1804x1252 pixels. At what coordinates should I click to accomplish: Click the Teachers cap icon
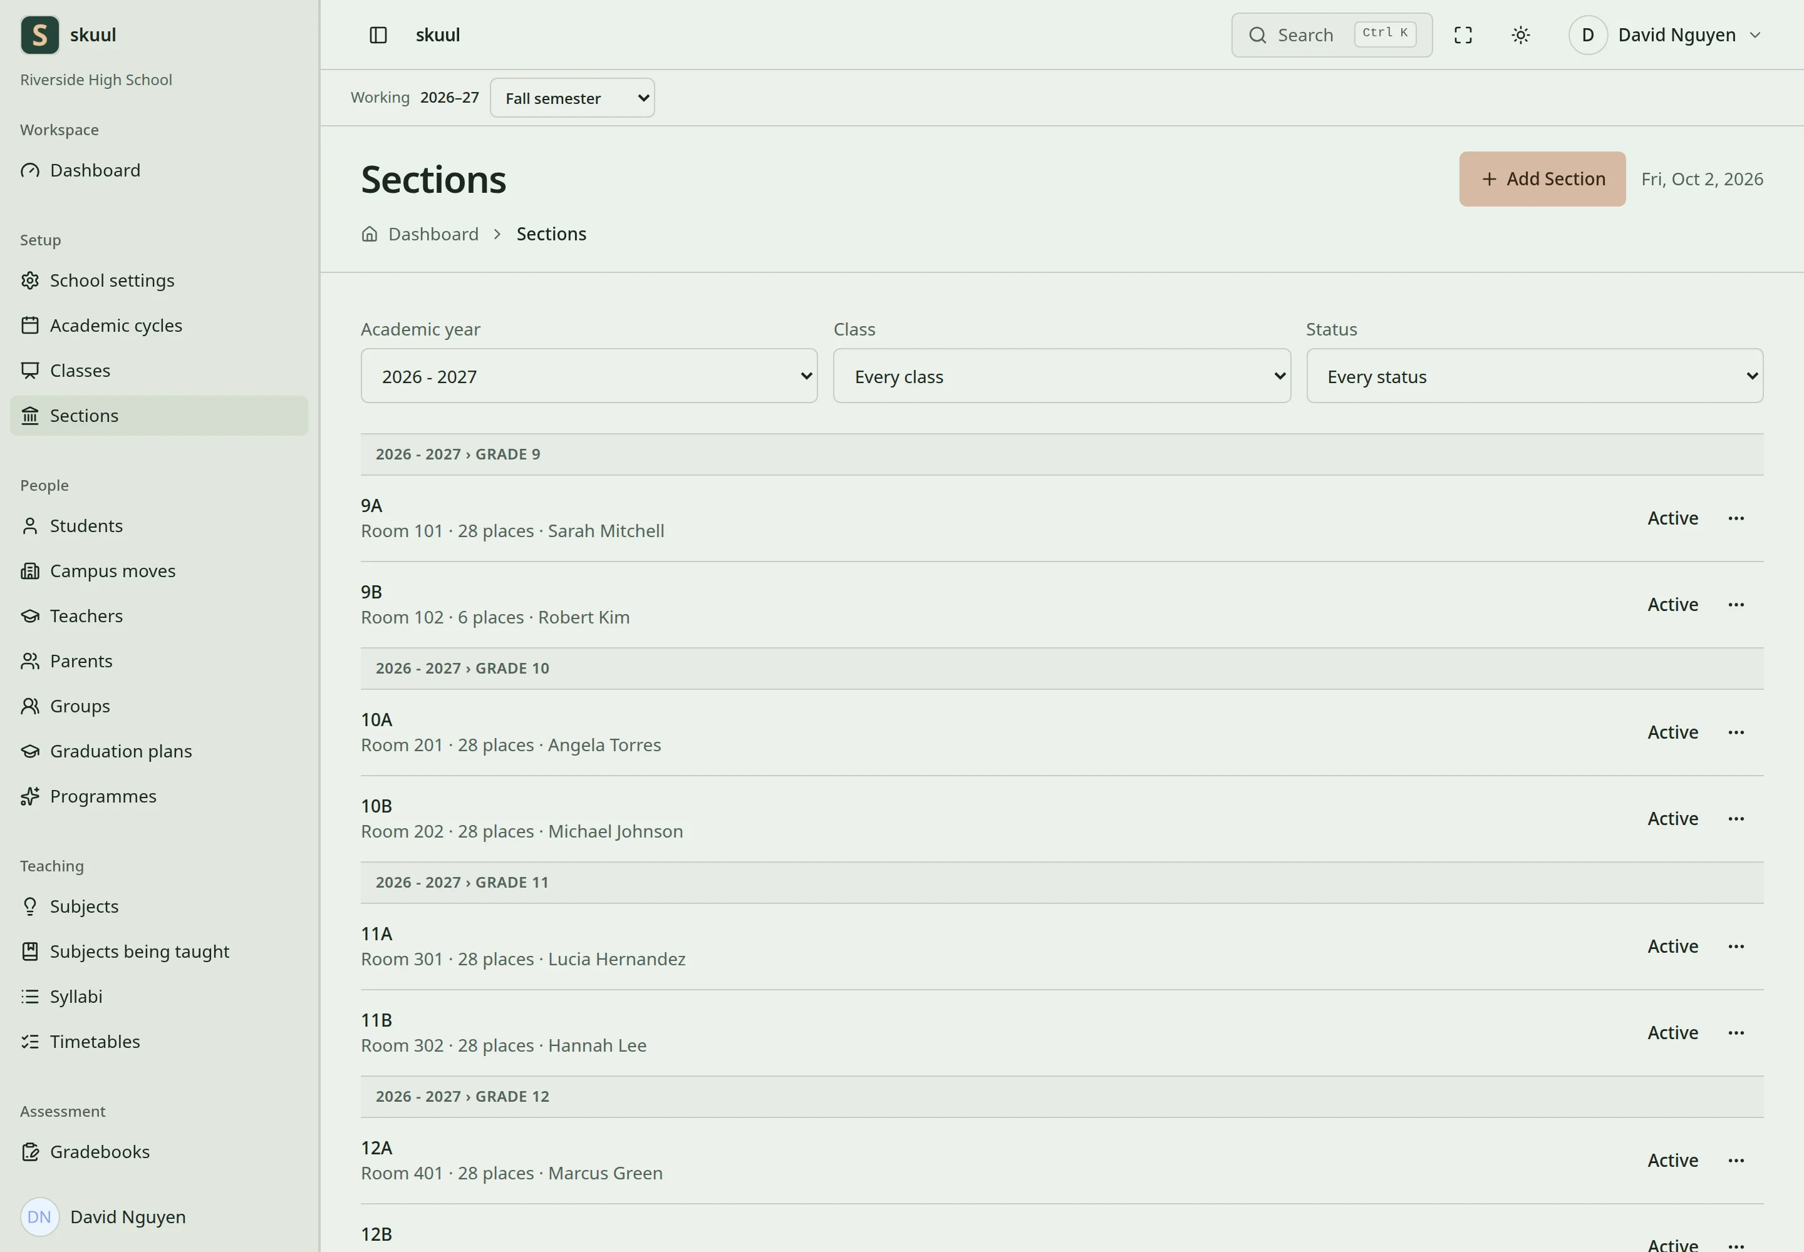[x=30, y=616]
